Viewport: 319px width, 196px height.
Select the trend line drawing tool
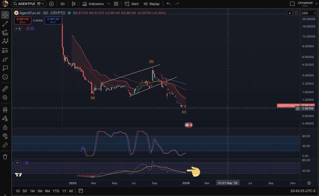click(x=5, y=24)
